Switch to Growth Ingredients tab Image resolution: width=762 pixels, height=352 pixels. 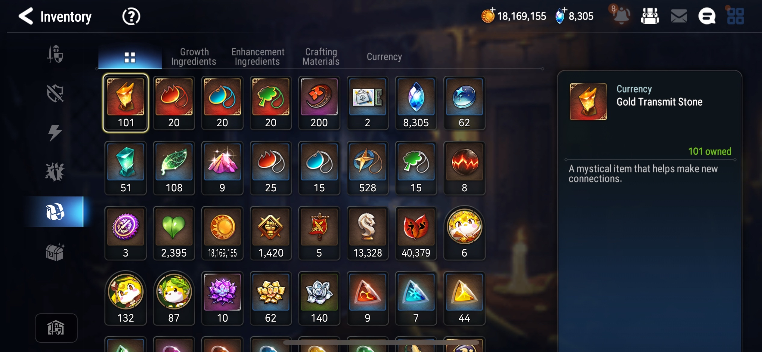[194, 57]
